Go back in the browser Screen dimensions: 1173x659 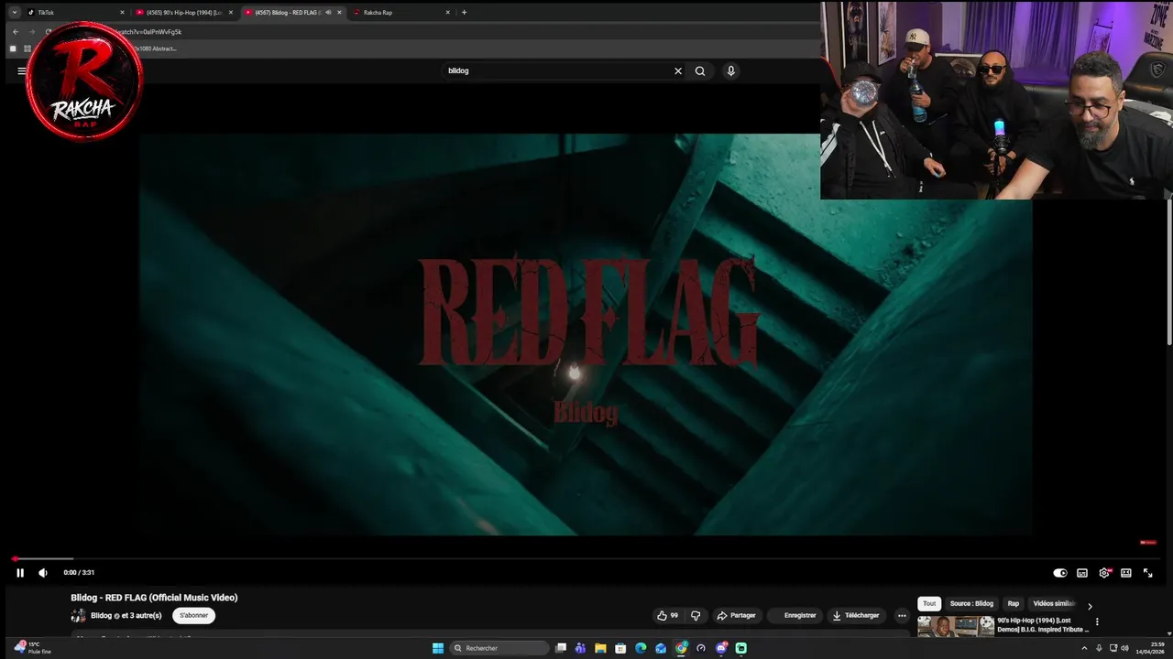click(15, 32)
